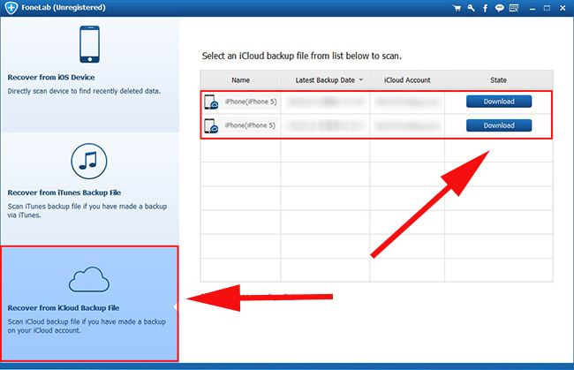Download the first iPhone 5 backup
The height and width of the screenshot is (370, 574).
click(x=499, y=102)
